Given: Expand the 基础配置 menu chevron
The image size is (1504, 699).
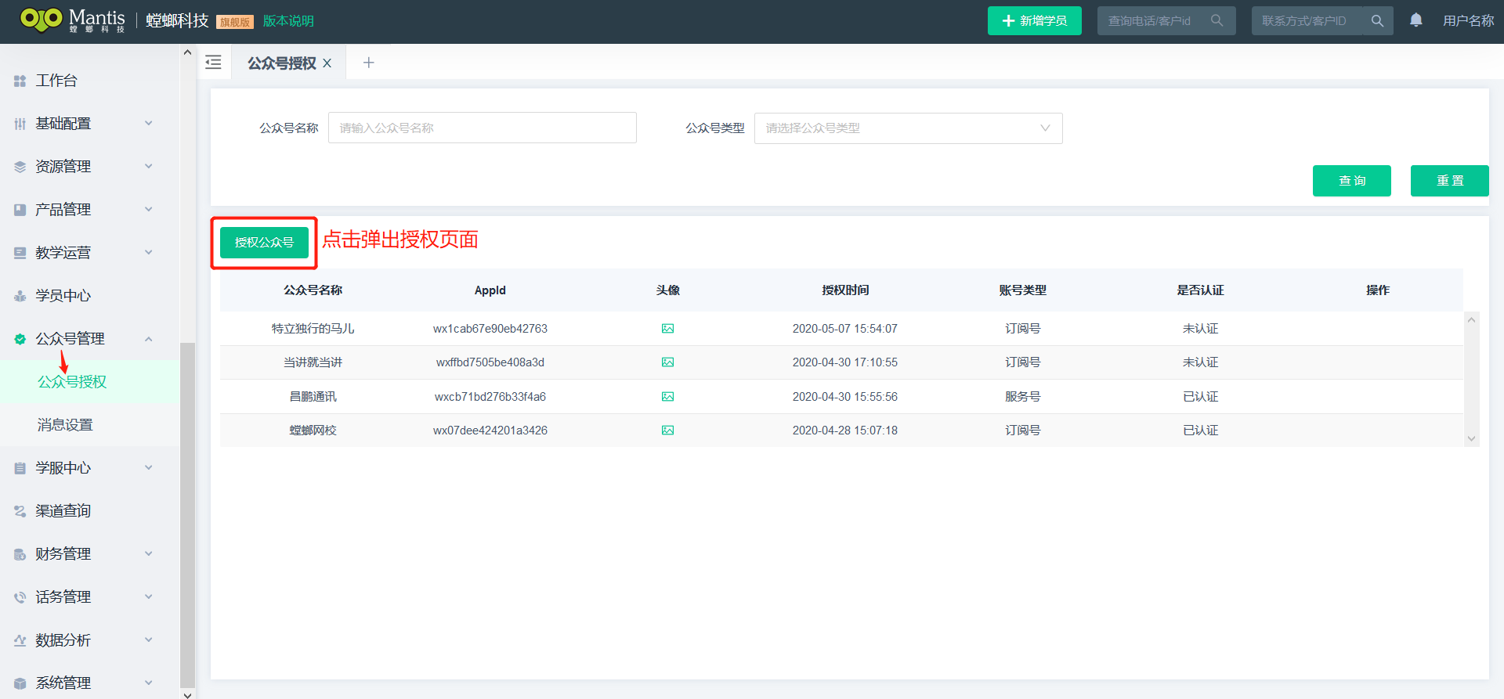Looking at the screenshot, I should [148, 124].
